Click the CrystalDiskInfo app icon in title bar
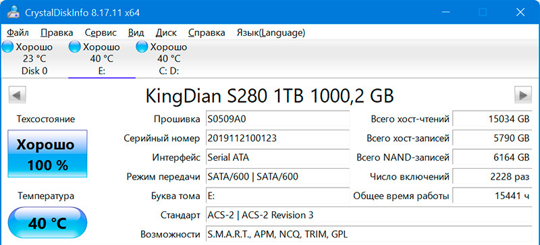This screenshot has width=540, height=245. tap(13, 12)
